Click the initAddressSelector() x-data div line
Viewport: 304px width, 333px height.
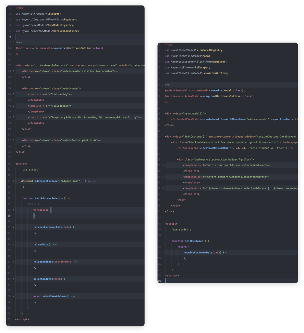tap(80, 65)
